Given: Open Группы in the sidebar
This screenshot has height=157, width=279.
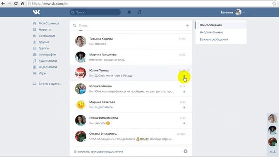Looking at the screenshot, I should [x=44, y=48].
